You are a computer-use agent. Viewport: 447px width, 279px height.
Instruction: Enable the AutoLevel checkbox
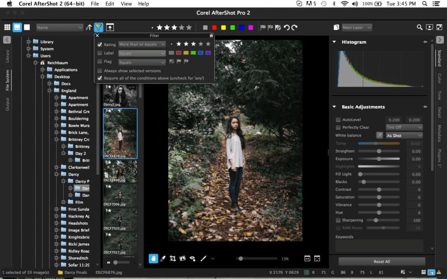point(338,120)
